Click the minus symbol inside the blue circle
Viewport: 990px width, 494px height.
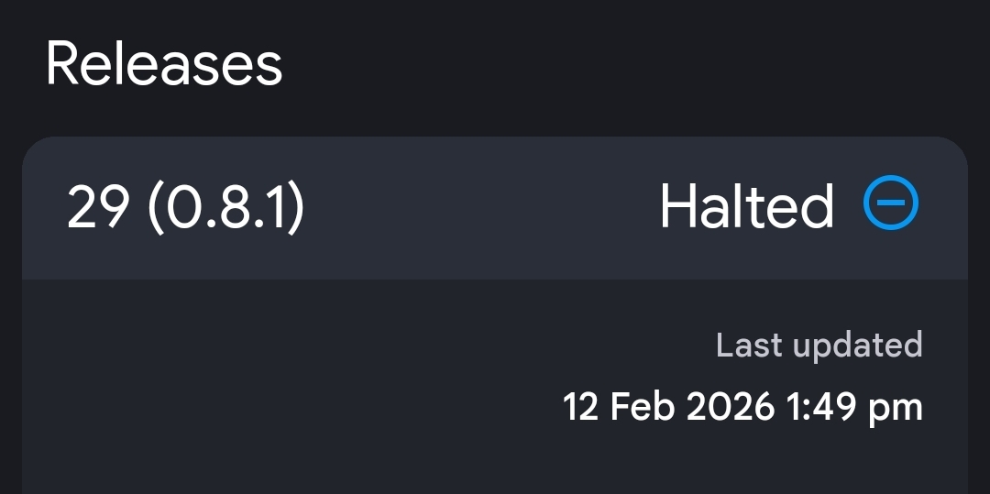890,203
